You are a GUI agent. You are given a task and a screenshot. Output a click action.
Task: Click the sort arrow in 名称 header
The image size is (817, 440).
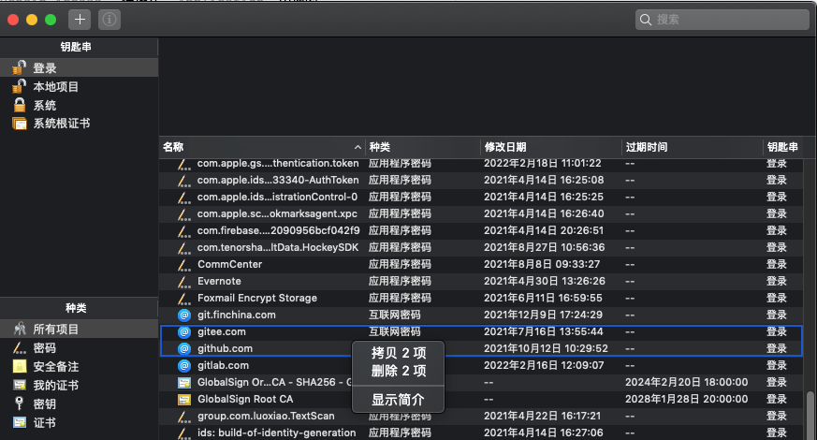(357, 148)
